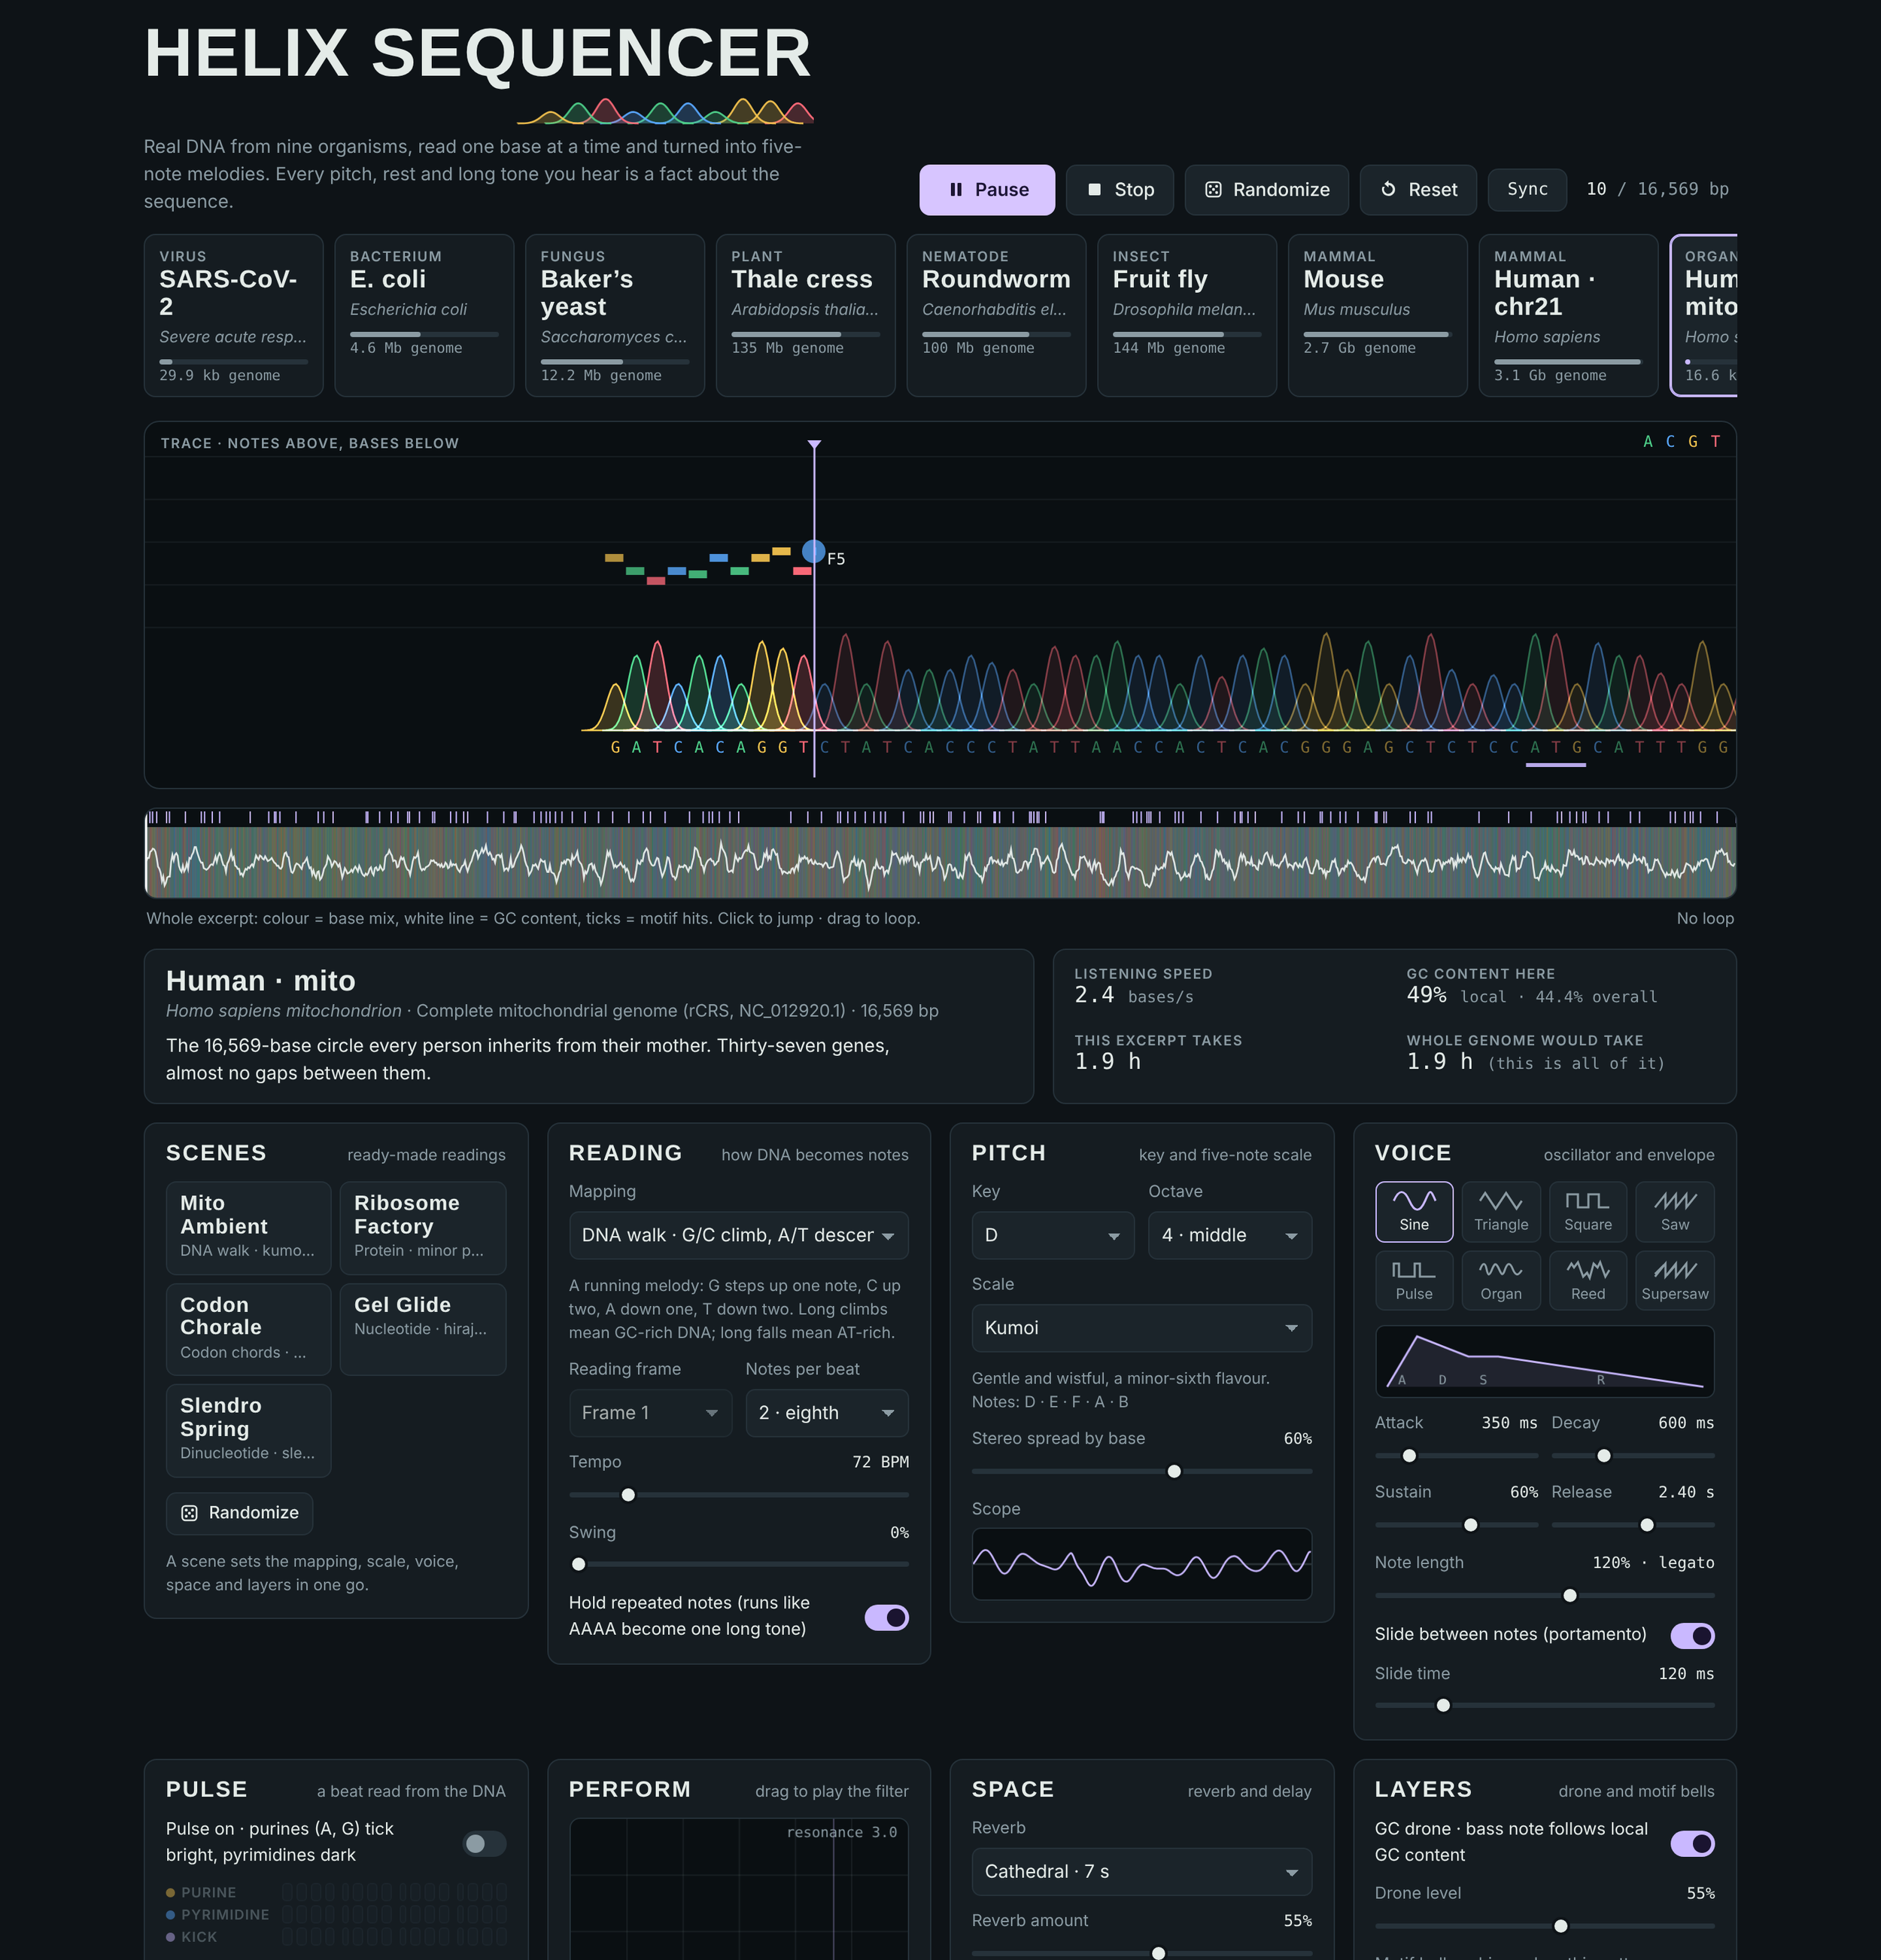Open the Mapping dropdown (DNA walk)
The width and height of the screenshot is (1881, 1960).
(x=739, y=1235)
